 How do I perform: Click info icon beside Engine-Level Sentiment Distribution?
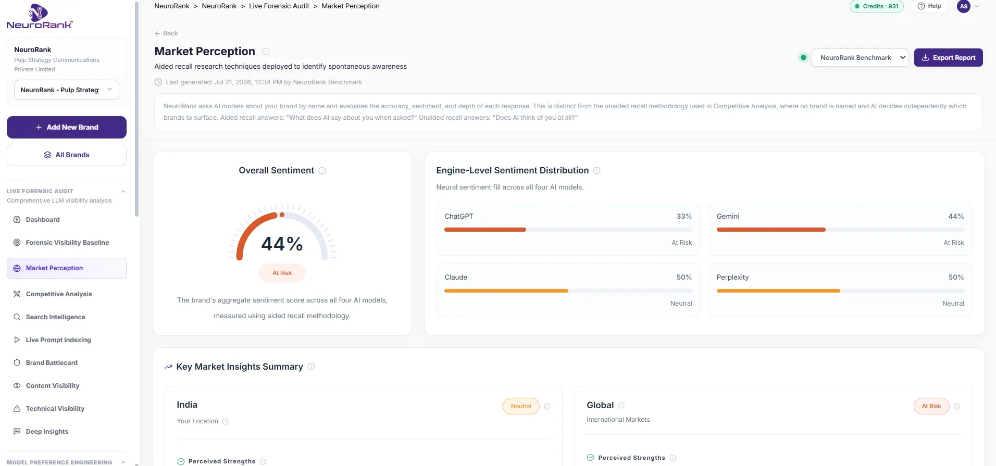tap(597, 171)
